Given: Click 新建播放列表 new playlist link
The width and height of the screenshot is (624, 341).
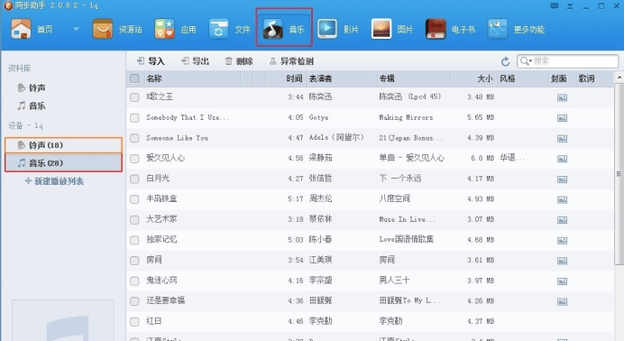Looking at the screenshot, I should 54,181.
